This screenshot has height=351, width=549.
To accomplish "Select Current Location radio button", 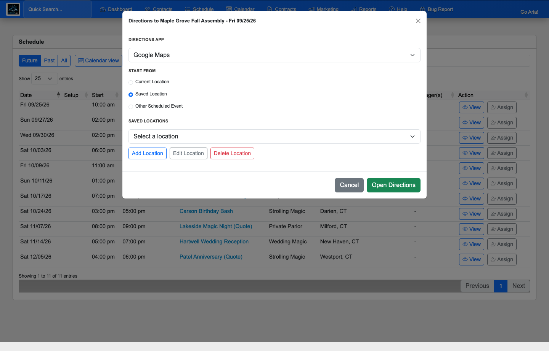I will (131, 82).
